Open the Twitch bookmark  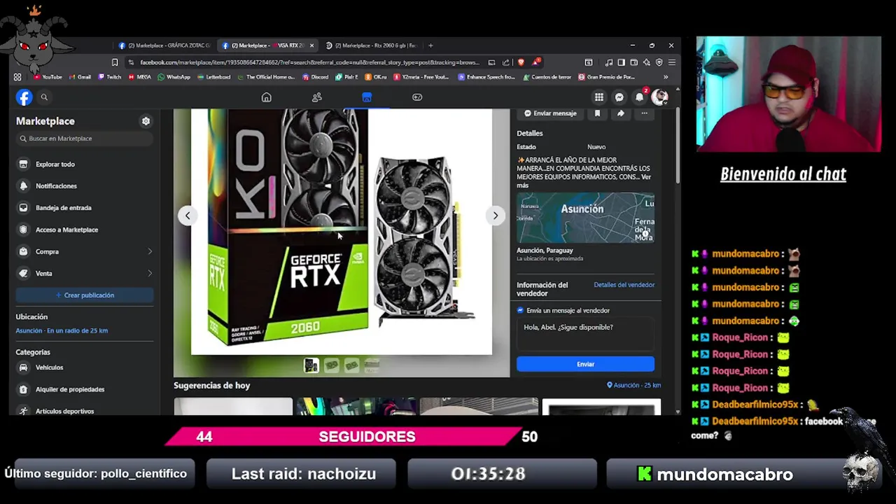pyautogui.click(x=110, y=77)
